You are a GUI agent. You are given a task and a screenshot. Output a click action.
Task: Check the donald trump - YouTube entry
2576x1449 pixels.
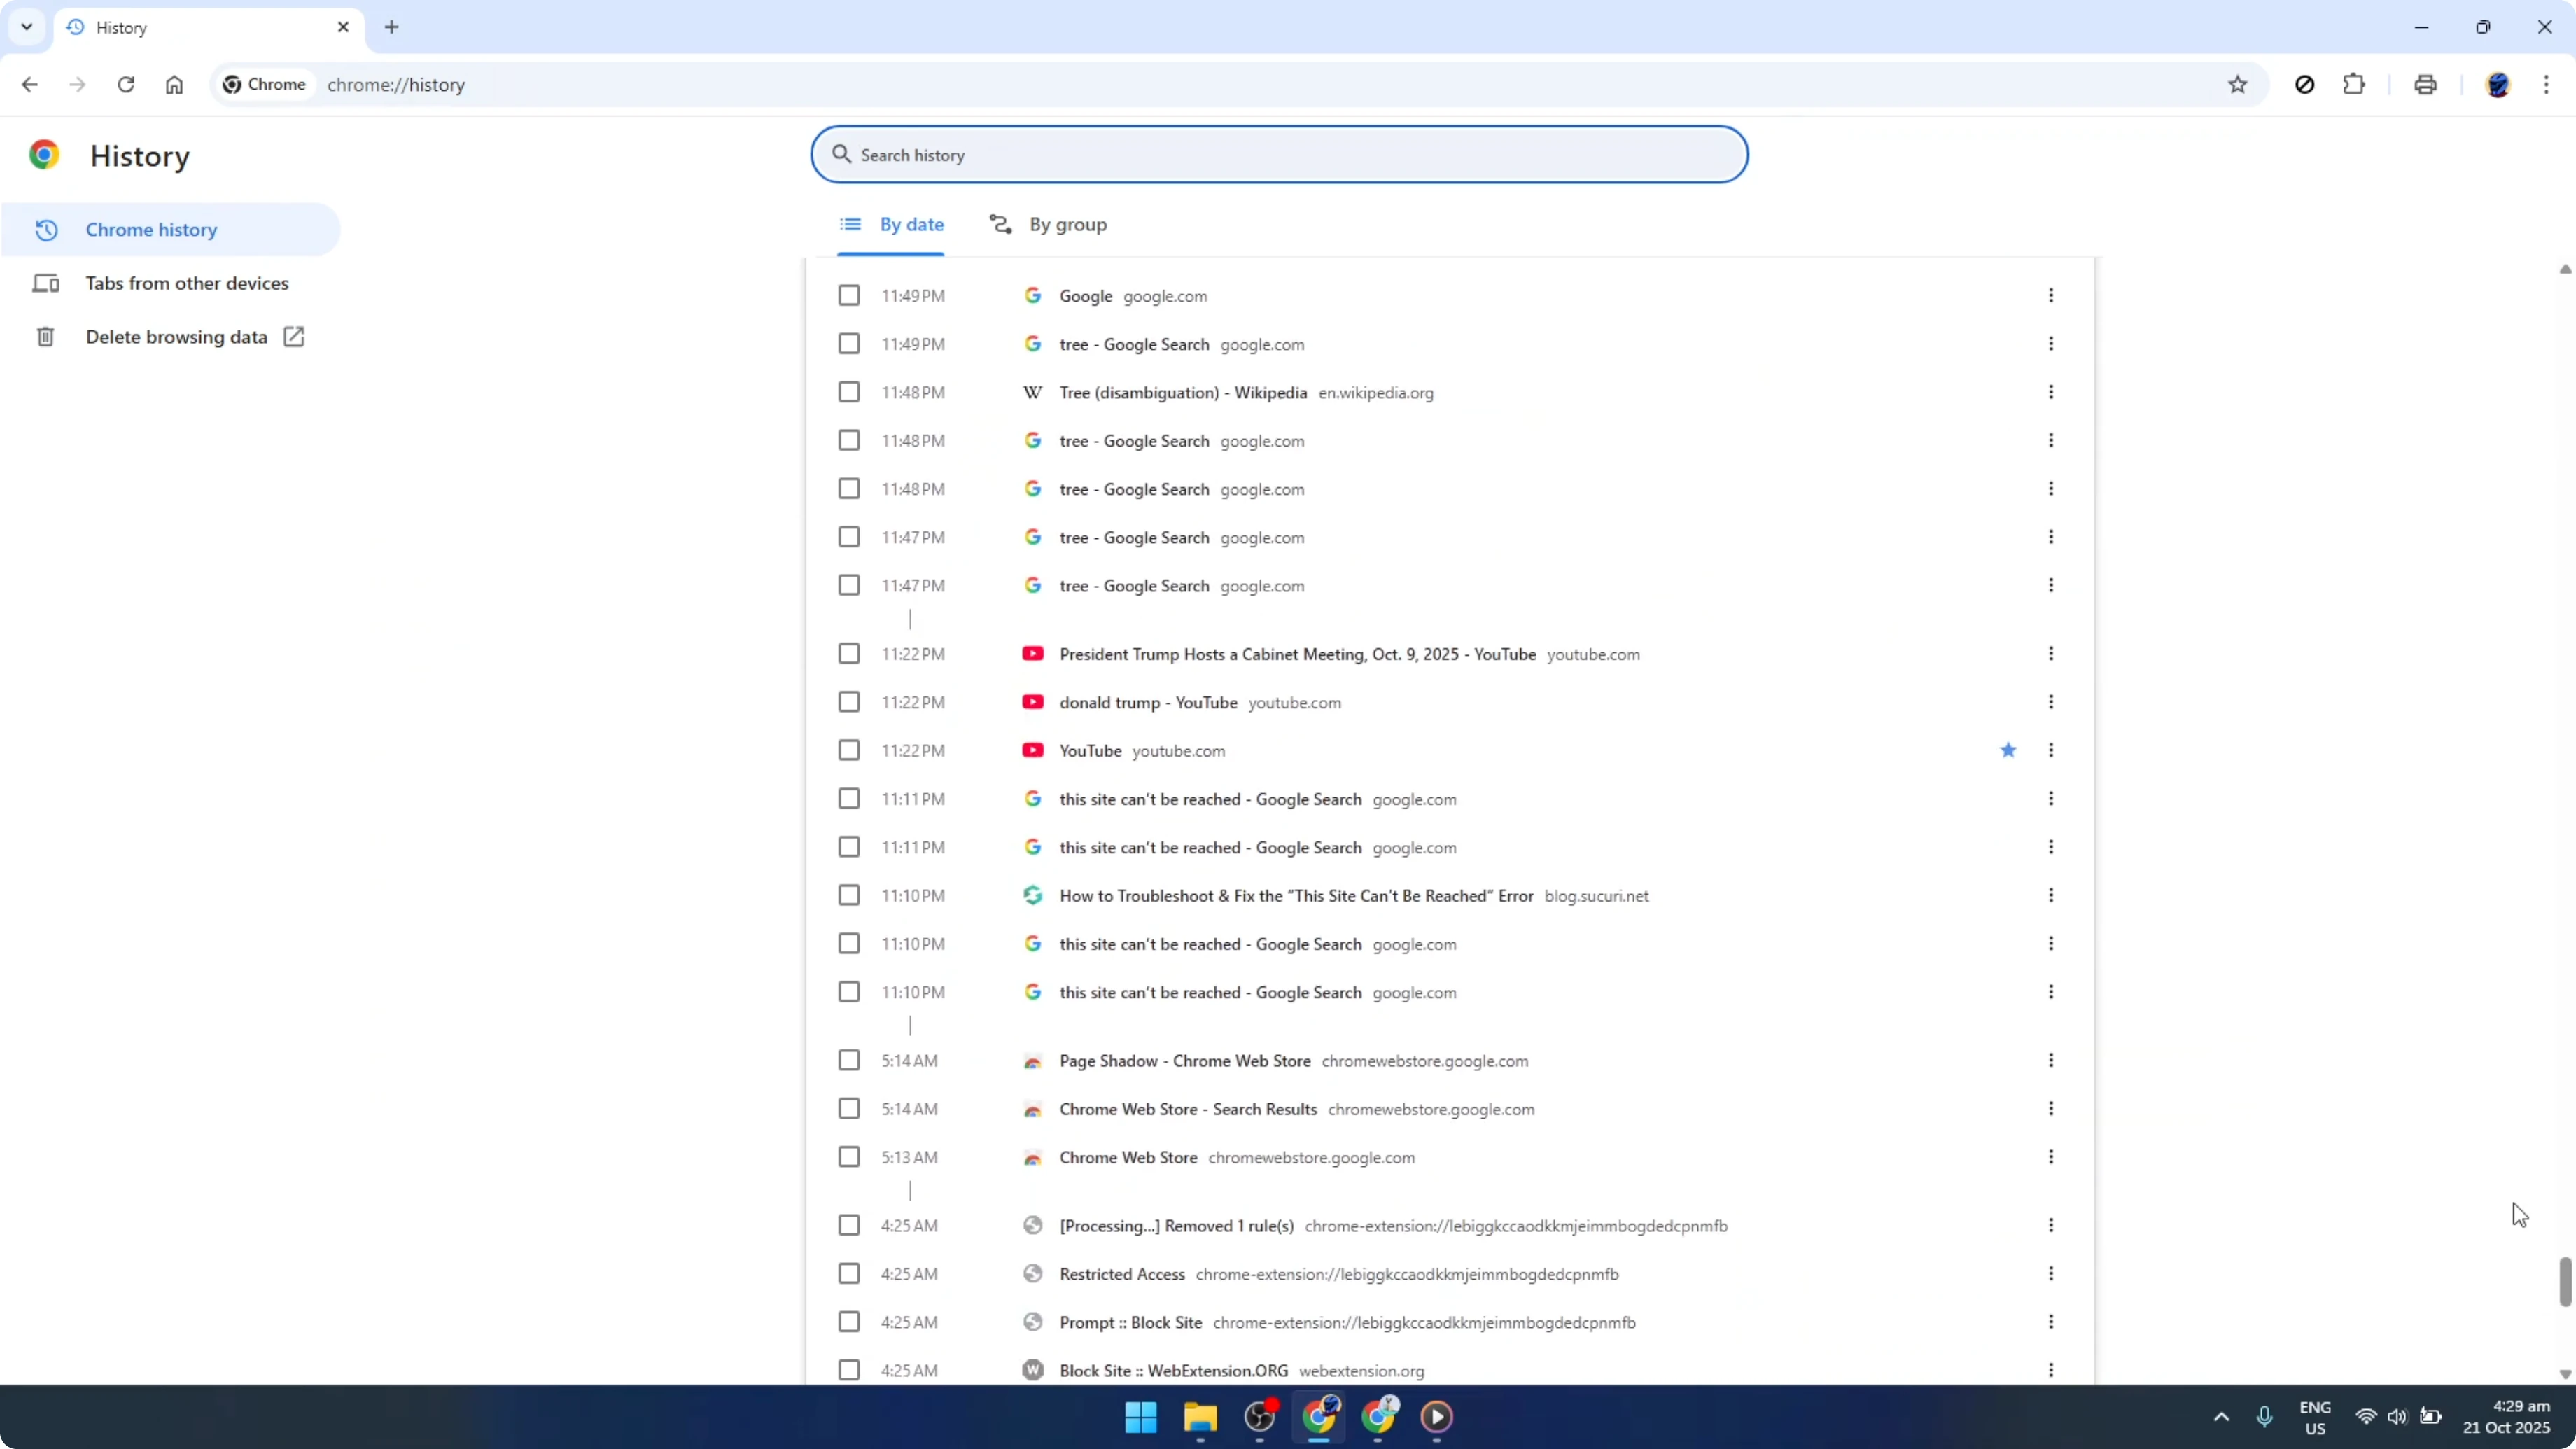pyautogui.click(x=849, y=702)
